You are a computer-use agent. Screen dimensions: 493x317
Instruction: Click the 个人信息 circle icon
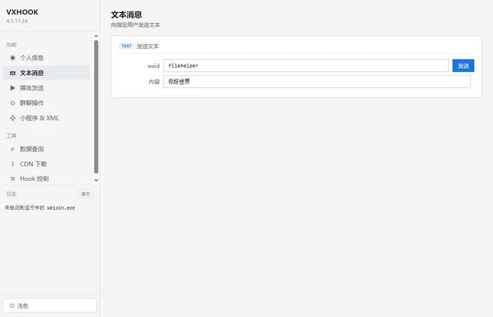12,58
